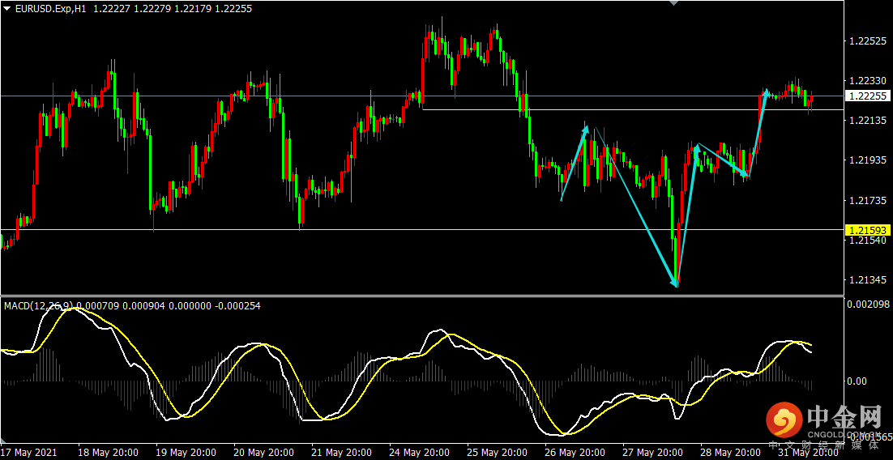Click the 0.00 level on the MACD scale
The height and width of the screenshot is (460, 893).
click(858, 381)
